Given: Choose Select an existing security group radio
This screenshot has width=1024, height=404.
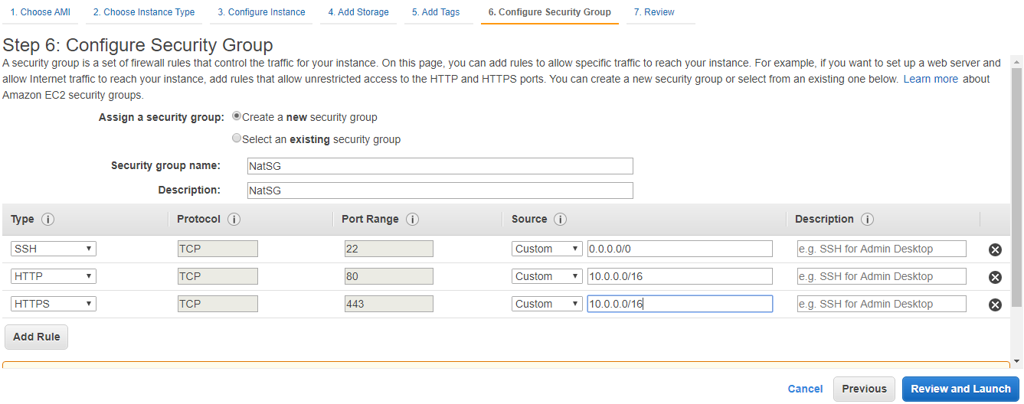Looking at the screenshot, I should pos(237,139).
